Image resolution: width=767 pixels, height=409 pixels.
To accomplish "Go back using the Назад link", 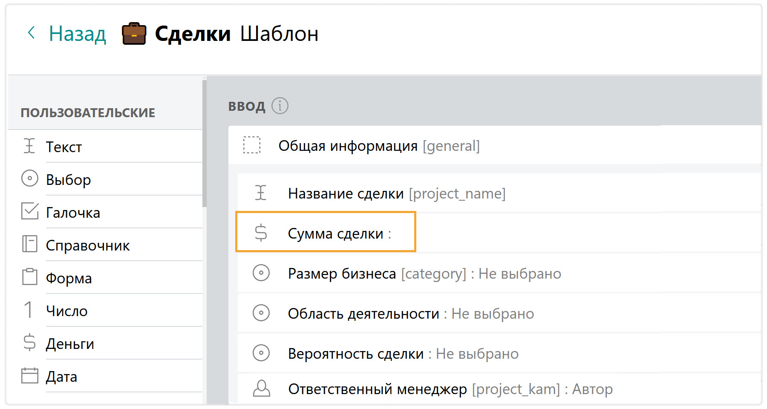I will [x=77, y=34].
